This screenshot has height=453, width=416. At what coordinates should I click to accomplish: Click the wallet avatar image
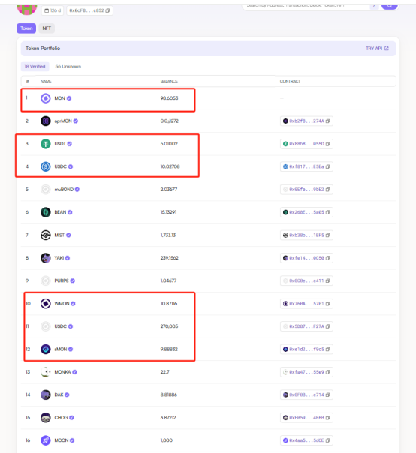27,9
